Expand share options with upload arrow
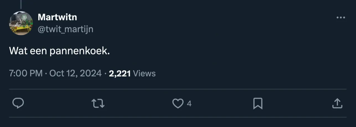 point(337,104)
